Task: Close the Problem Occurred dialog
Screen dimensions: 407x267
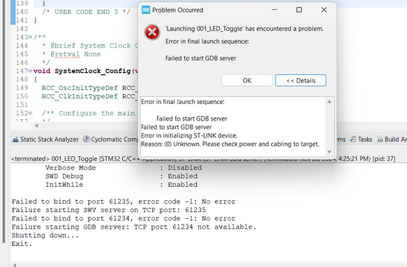Action: [324, 10]
